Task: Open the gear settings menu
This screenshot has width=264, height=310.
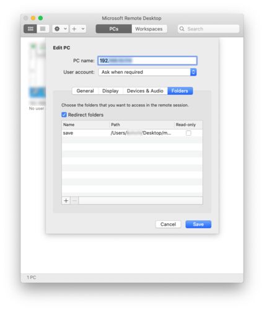Action: [x=57, y=29]
